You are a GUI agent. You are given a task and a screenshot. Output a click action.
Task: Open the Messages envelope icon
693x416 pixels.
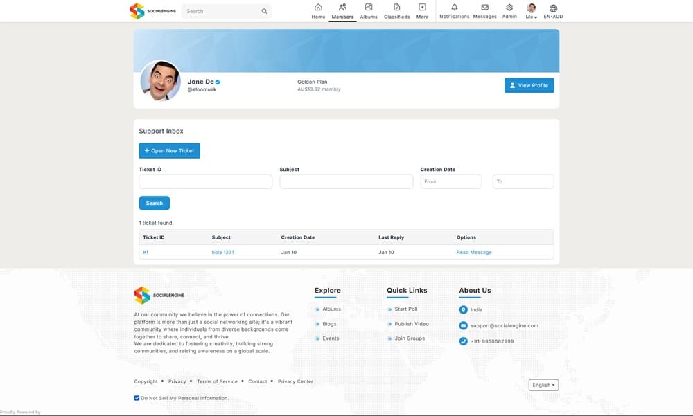coord(484,8)
